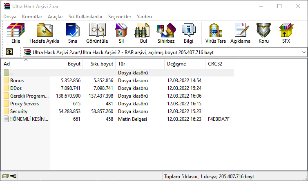Open the Araçlar menu

[x=56, y=17]
